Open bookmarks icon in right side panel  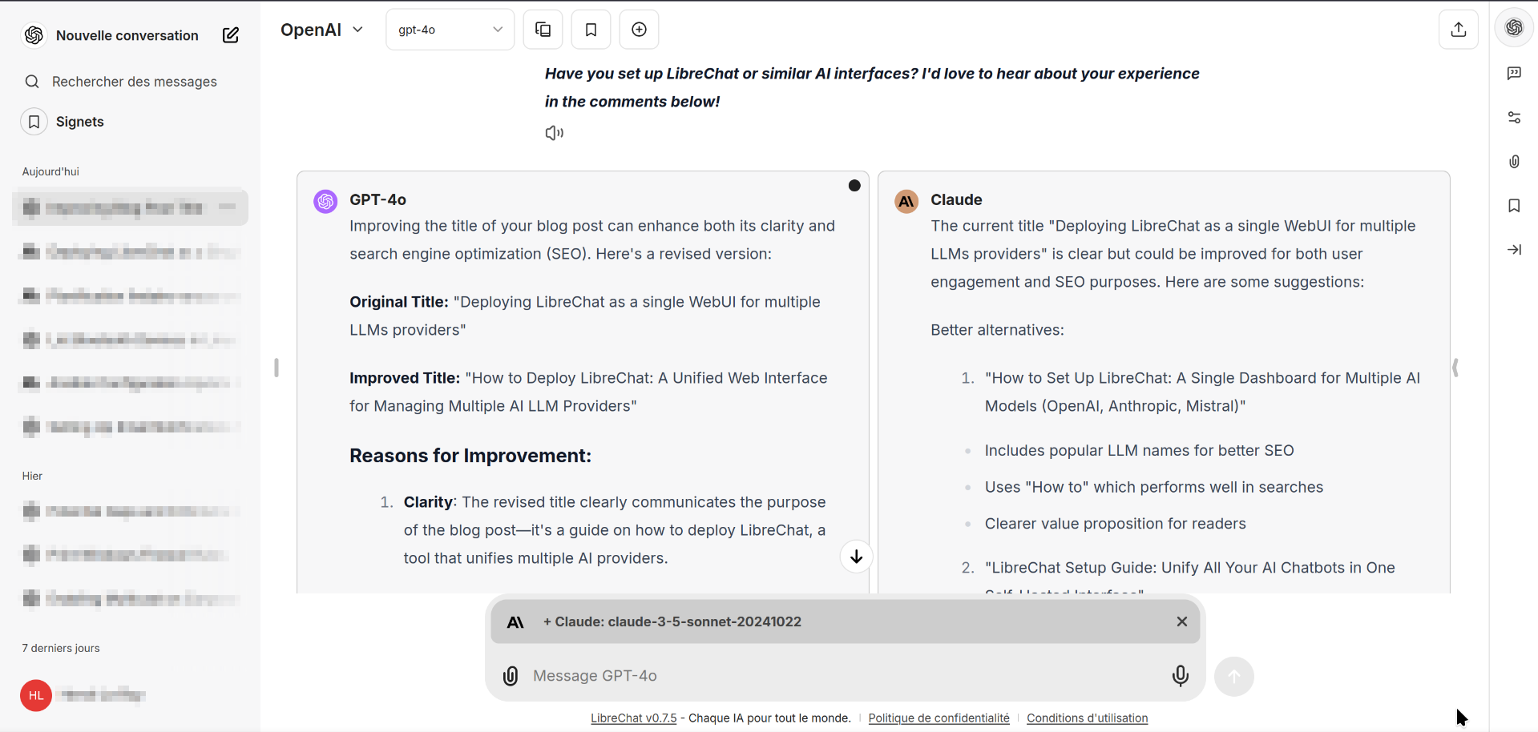point(1514,206)
